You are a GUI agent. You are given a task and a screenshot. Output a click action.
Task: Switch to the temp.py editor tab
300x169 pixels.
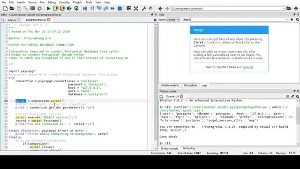12,20
